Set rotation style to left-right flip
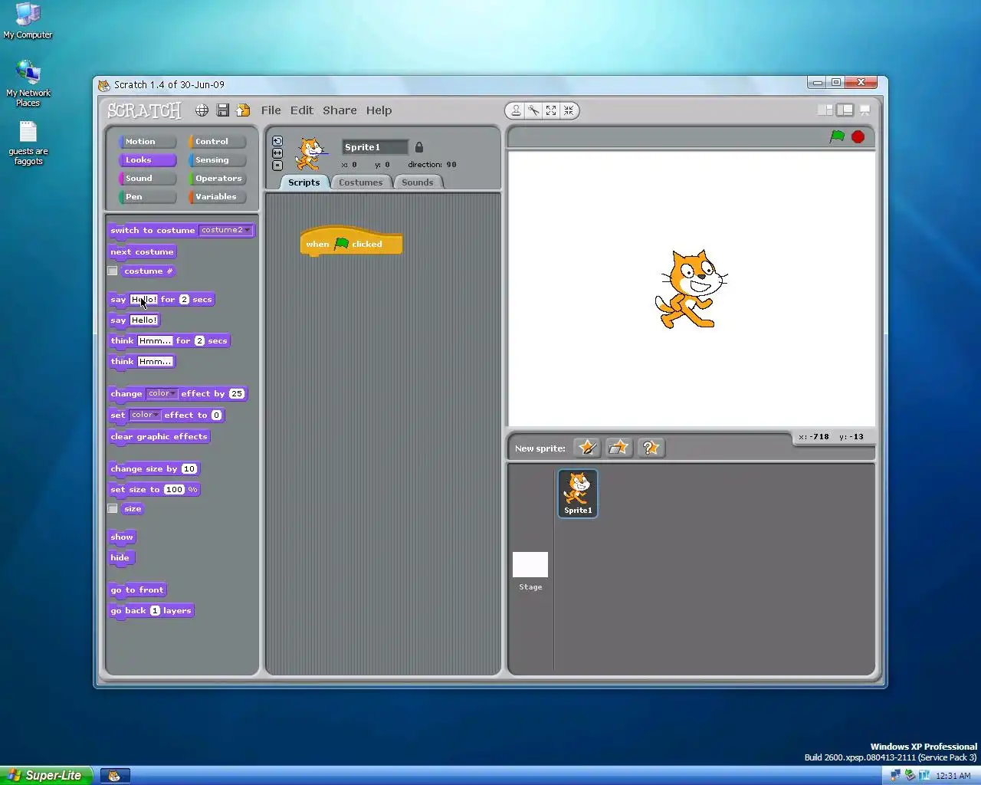 pyautogui.click(x=277, y=153)
